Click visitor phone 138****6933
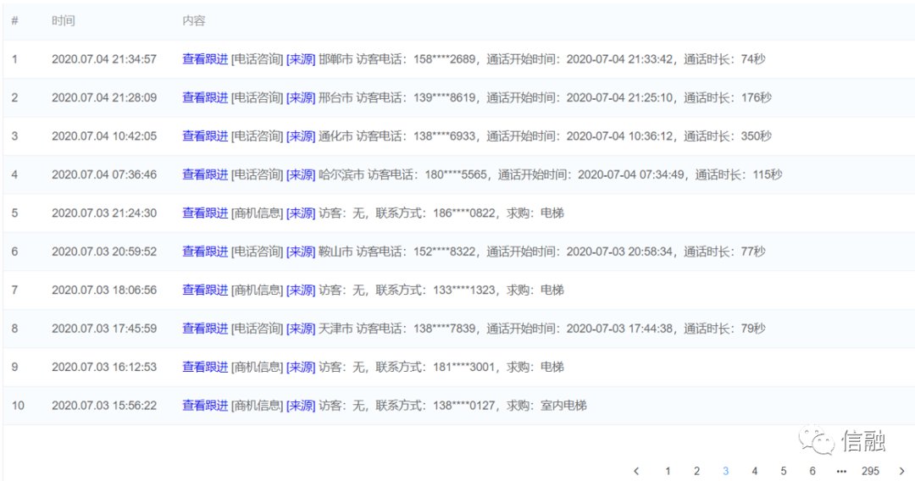 (444, 135)
